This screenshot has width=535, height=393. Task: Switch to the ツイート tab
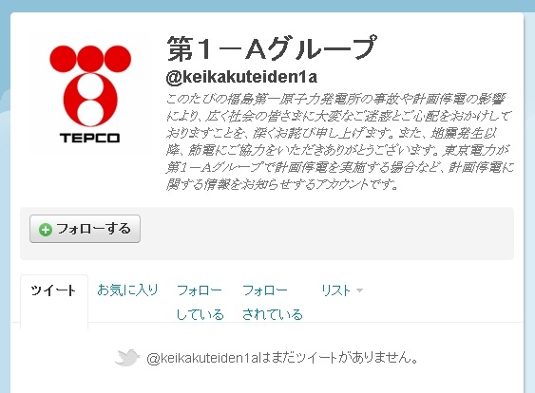54,290
